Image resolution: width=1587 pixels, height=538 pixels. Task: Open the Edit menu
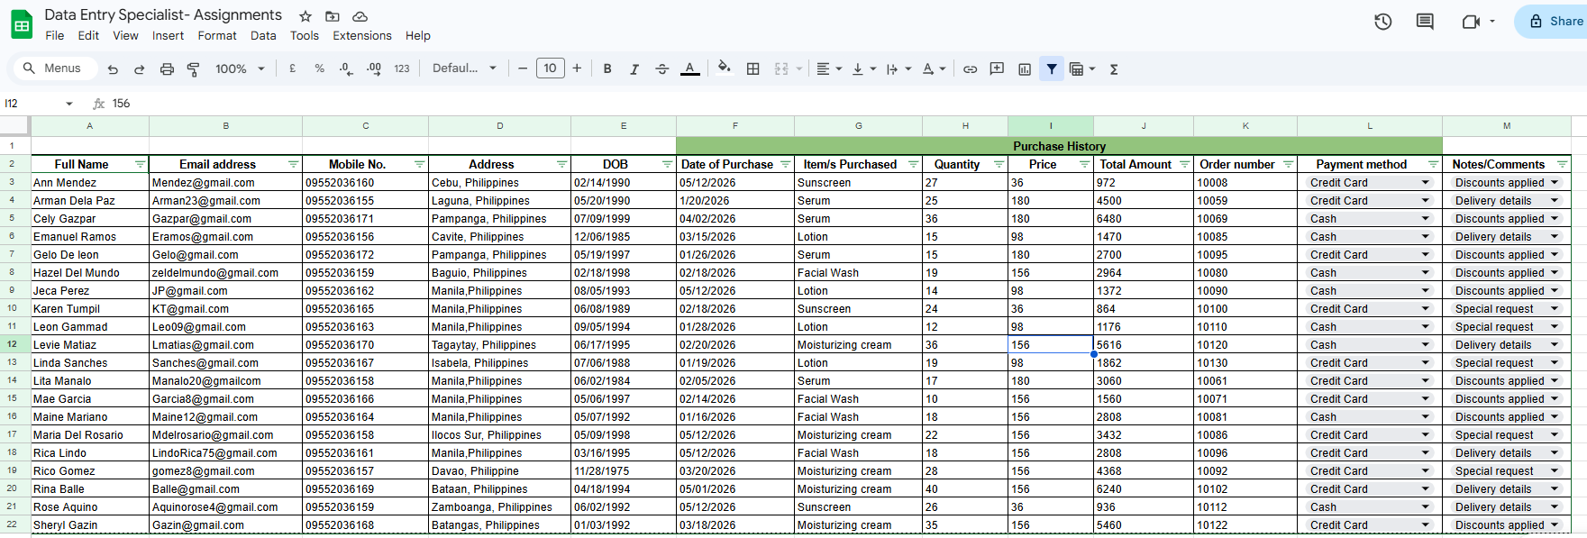click(x=88, y=36)
